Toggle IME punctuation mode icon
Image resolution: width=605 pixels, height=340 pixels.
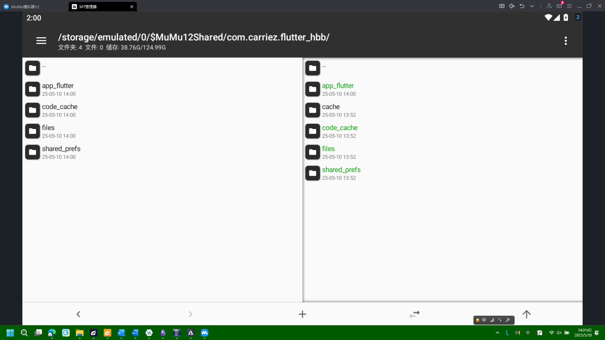pos(500,320)
